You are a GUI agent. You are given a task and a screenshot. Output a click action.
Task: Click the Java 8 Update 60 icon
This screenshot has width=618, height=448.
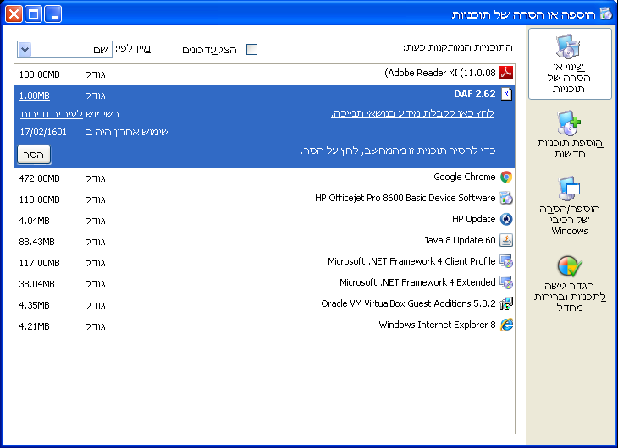(x=506, y=240)
